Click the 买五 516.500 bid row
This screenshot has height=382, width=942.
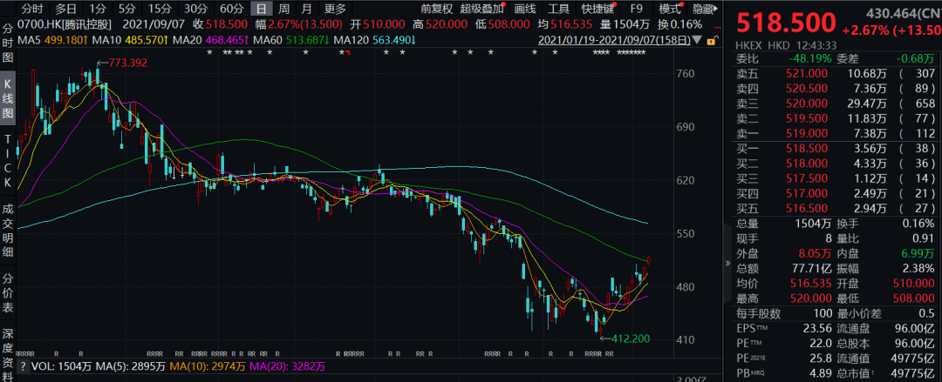point(837,207)
